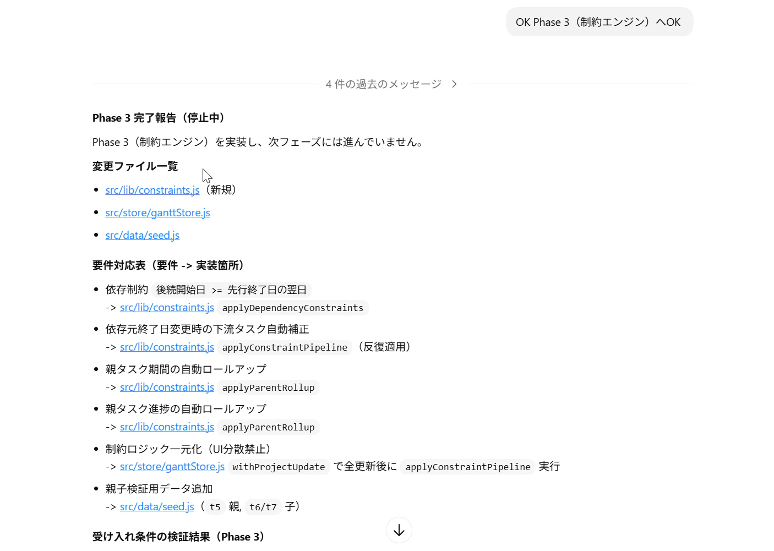Image resolution: width=774 pixels, height=551 pixels.
Task: Click the 変更ファイル一覧 heading
Action: click(x=135, y=166)
